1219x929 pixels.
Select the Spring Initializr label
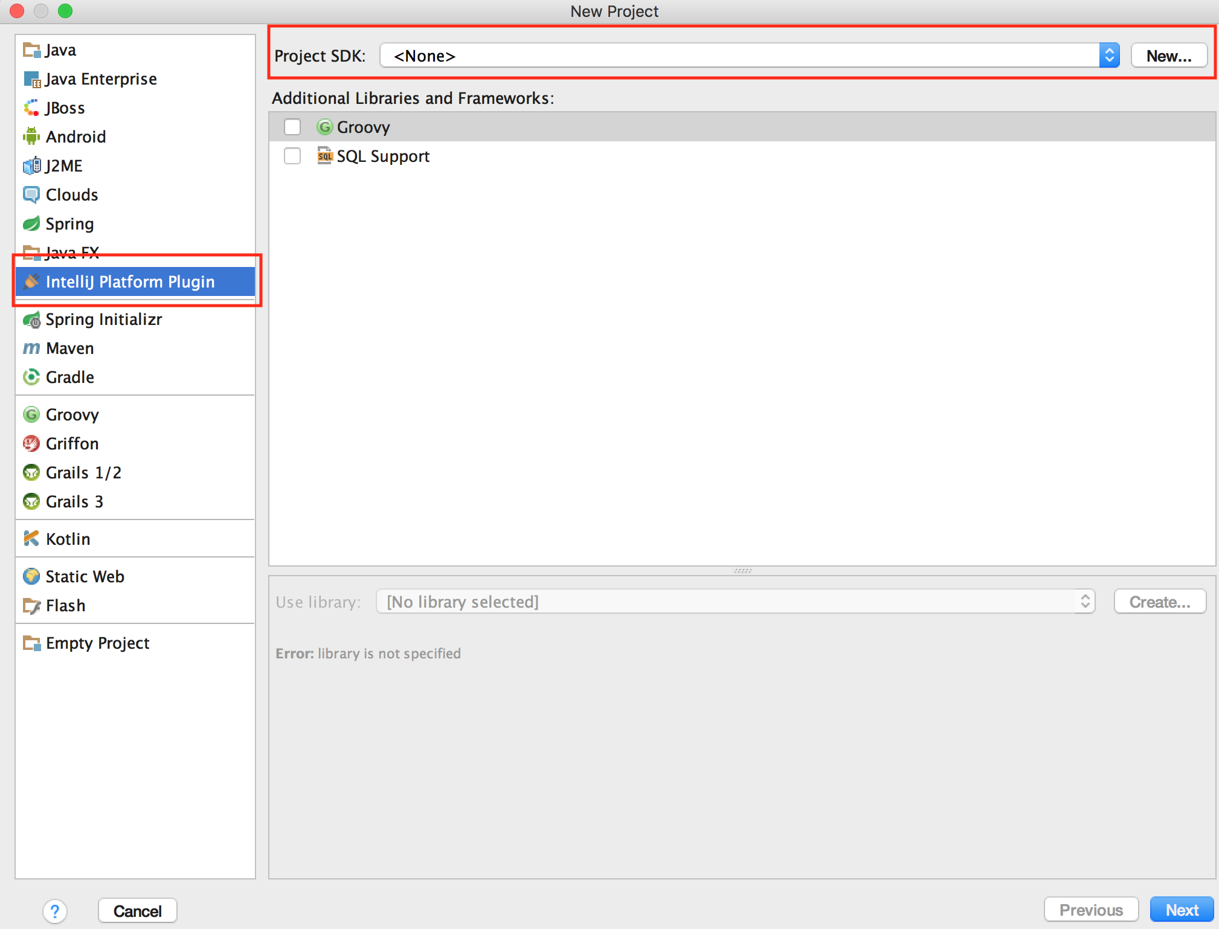click(104, 320)
